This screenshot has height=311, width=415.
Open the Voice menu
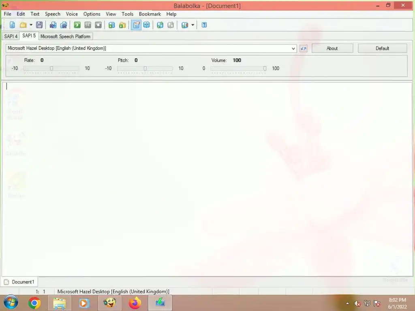72,14
